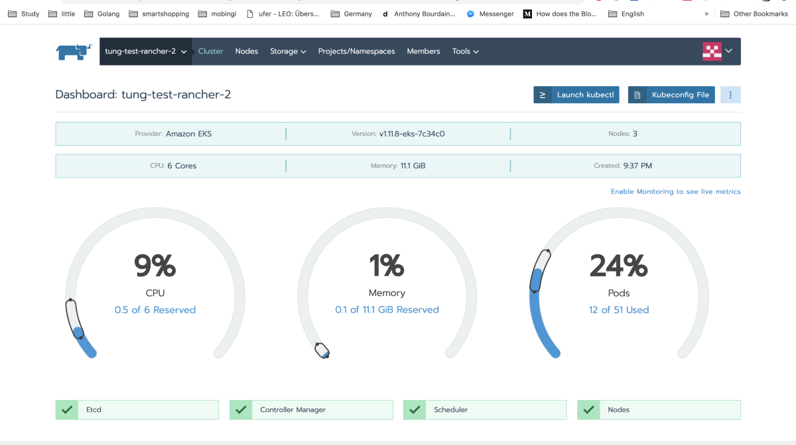
Task: Click the Controller Manager status label
Action: point(293,410)
